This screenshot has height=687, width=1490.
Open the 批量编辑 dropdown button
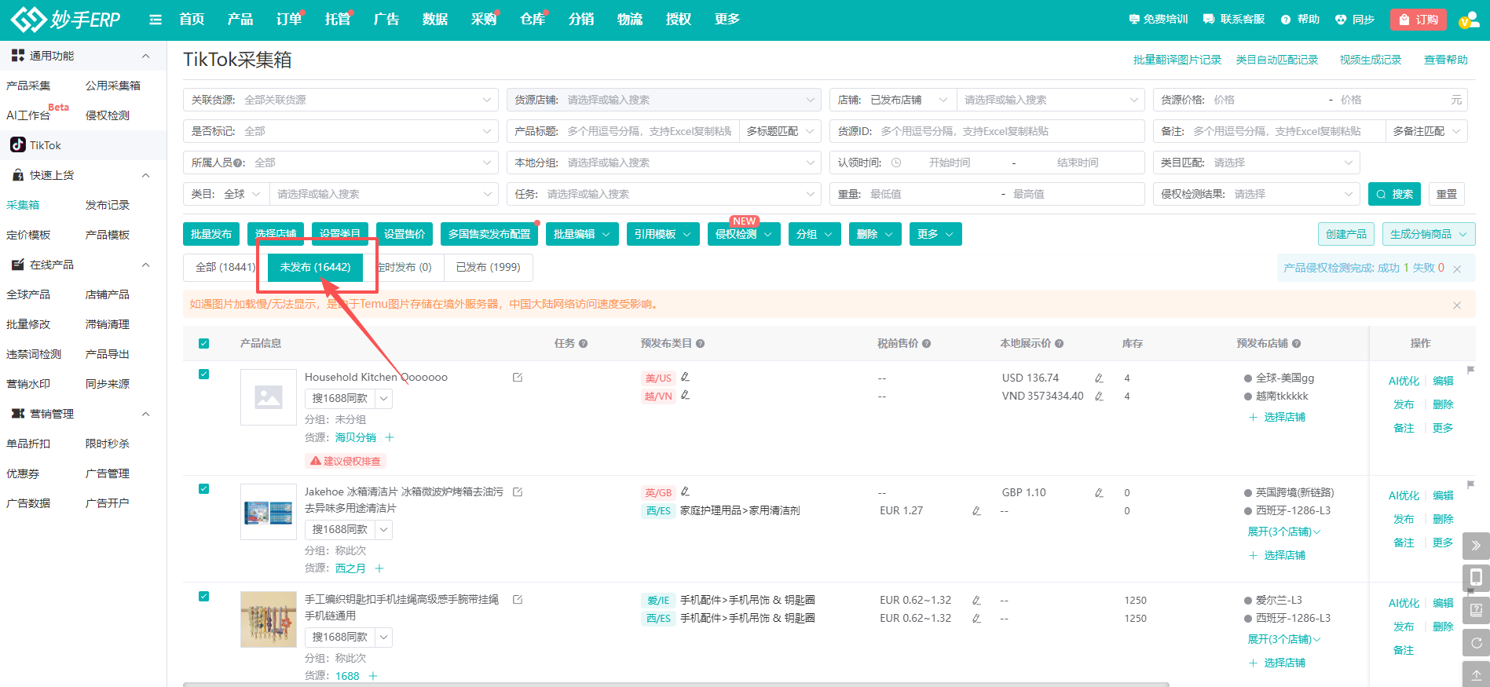tap(581, 234)
